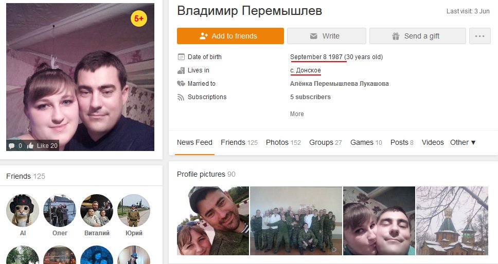Viewport: 498px width, 264px height.
Task: Switch to the Friends 125 tab
Action: click(x=239, y=143)
